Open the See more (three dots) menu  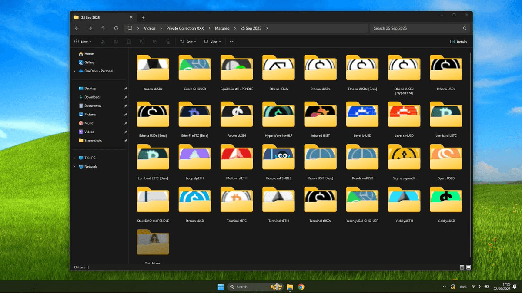coord(232,42)
